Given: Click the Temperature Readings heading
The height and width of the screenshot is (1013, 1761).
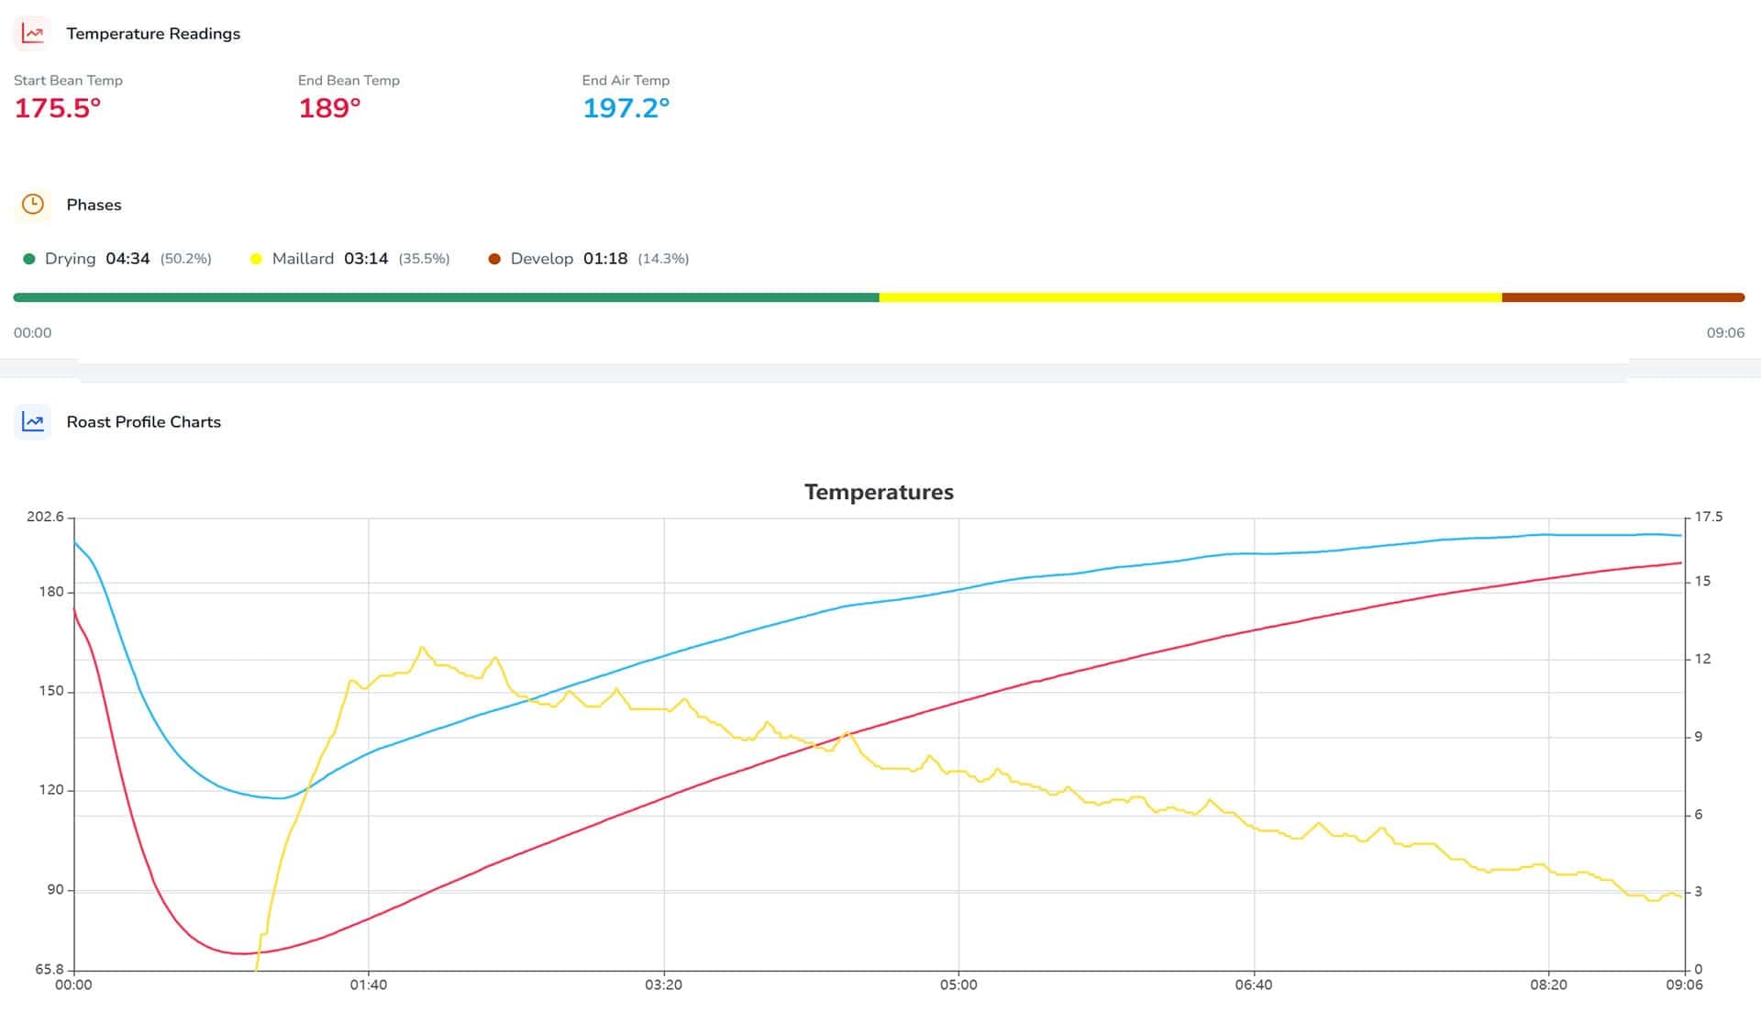Looking at the screenshot, I should 153,34.
